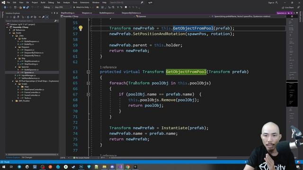The image size is (303, 170).
Task: Toggle Show All Files in Solution Explorer
Action: pyautogui.click(x=36, y=17)
